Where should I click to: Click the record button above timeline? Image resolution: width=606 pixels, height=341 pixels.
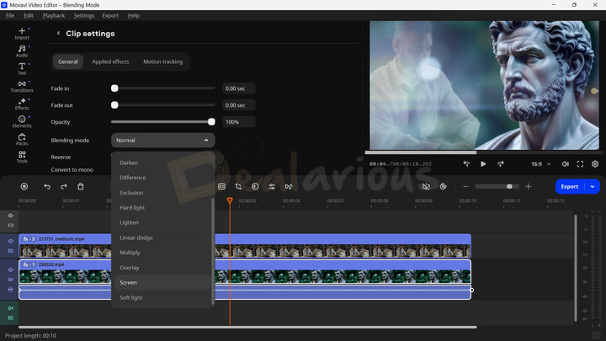coord(24,186)
